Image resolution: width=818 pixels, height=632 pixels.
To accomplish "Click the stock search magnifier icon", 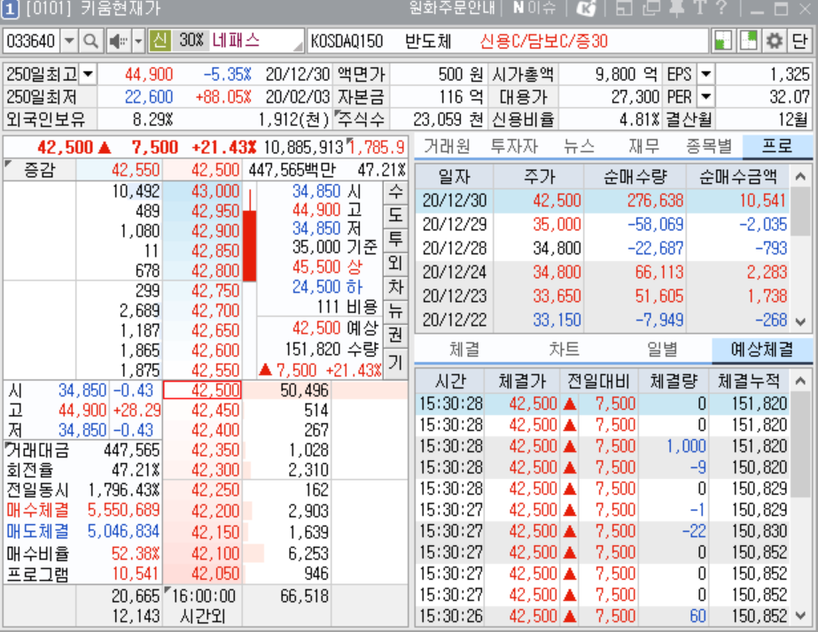I will (90, 42).
